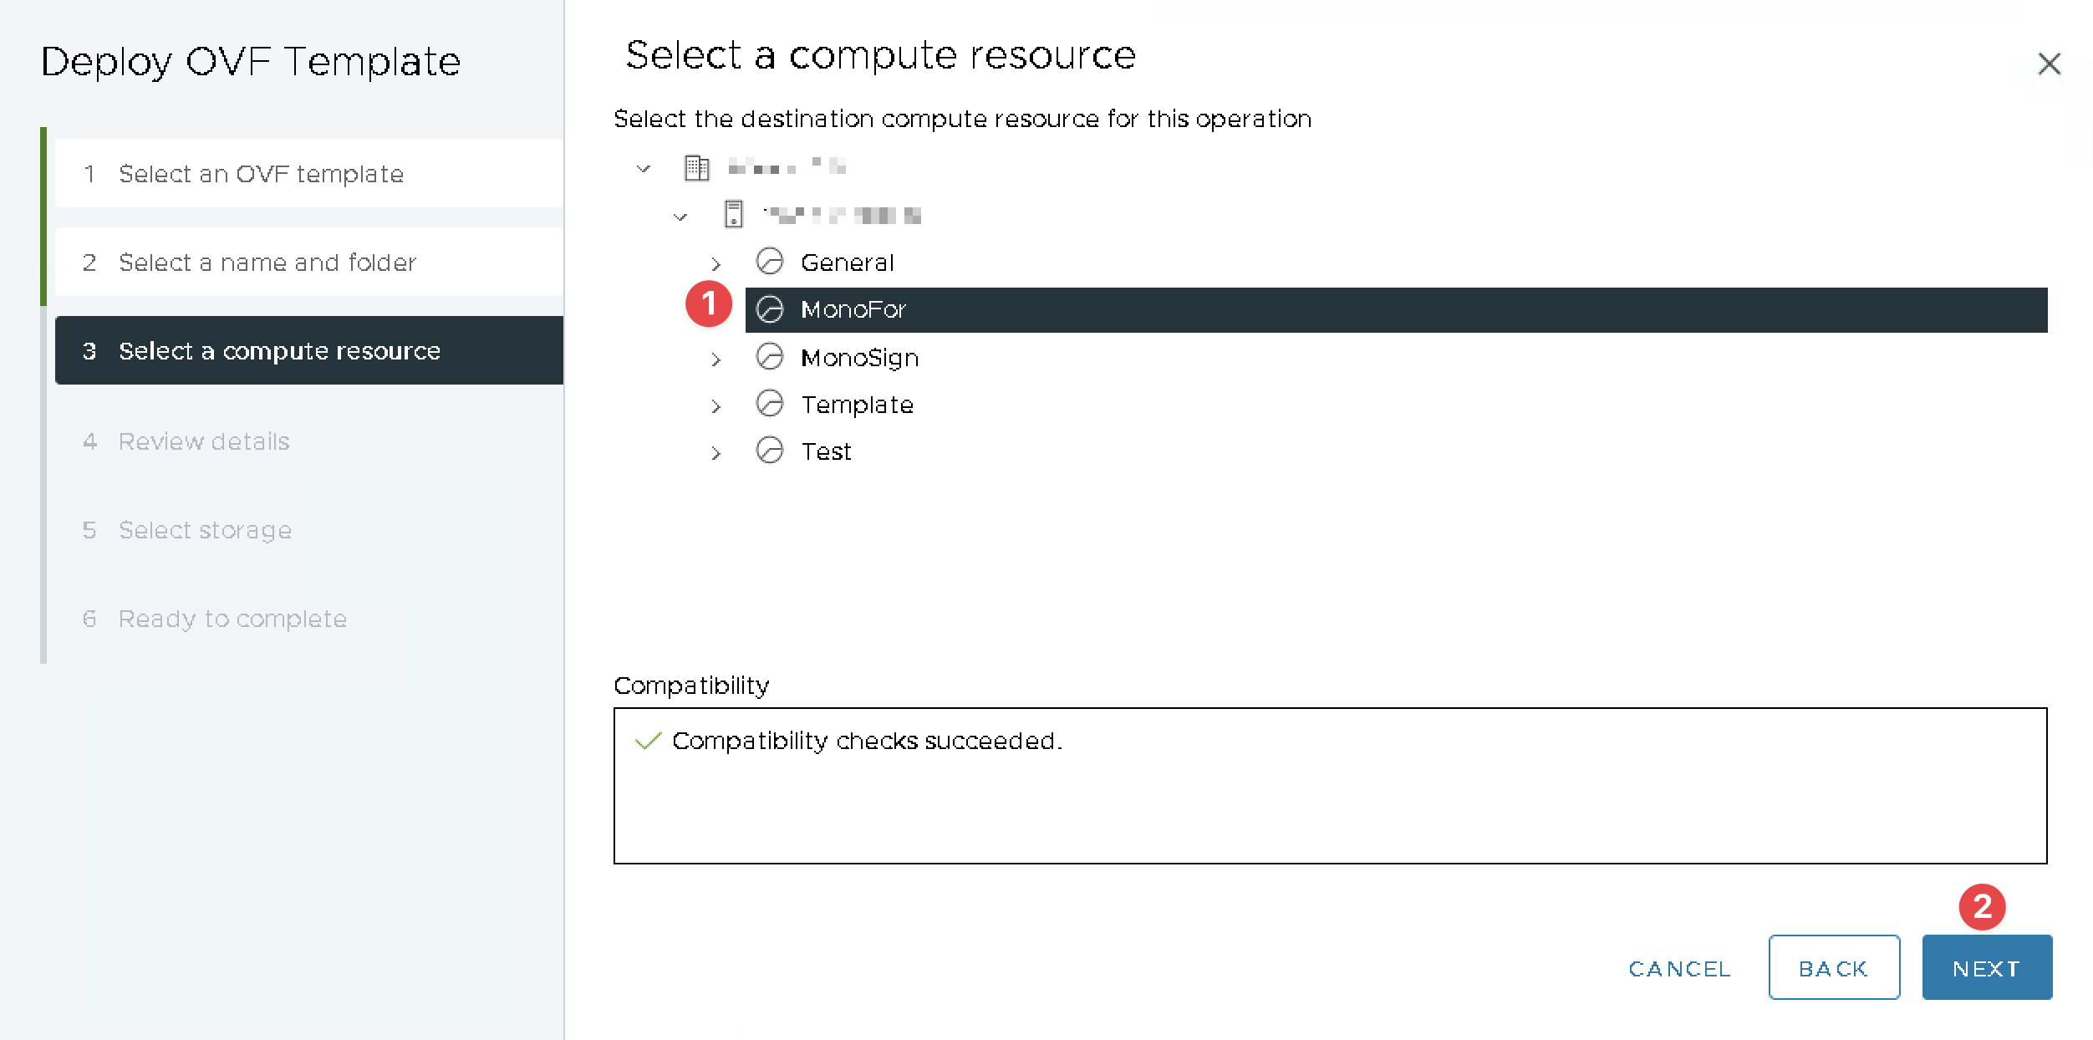
Task: Close the Deploy OVF Template dialog
Action: (2049, 64)
